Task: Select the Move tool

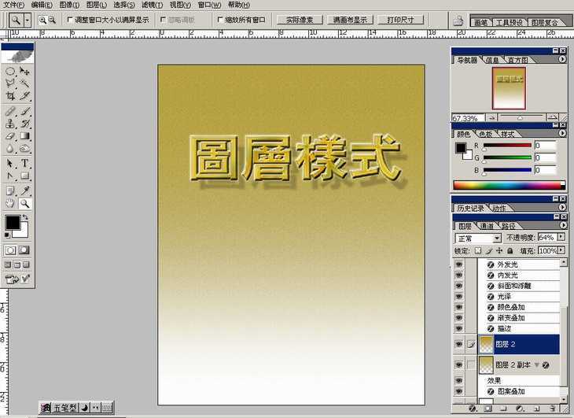Action: coord(24,71)
